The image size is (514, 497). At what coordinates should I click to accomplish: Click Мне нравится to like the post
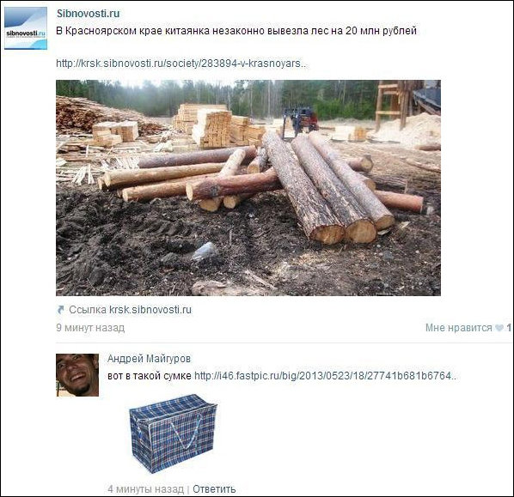459,328
